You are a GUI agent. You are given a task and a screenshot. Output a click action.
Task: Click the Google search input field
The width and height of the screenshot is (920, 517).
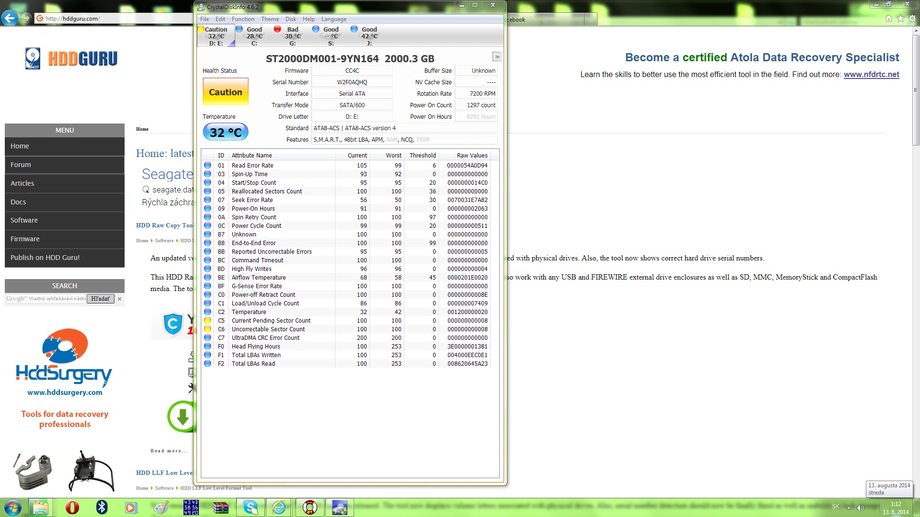point(46,299)
